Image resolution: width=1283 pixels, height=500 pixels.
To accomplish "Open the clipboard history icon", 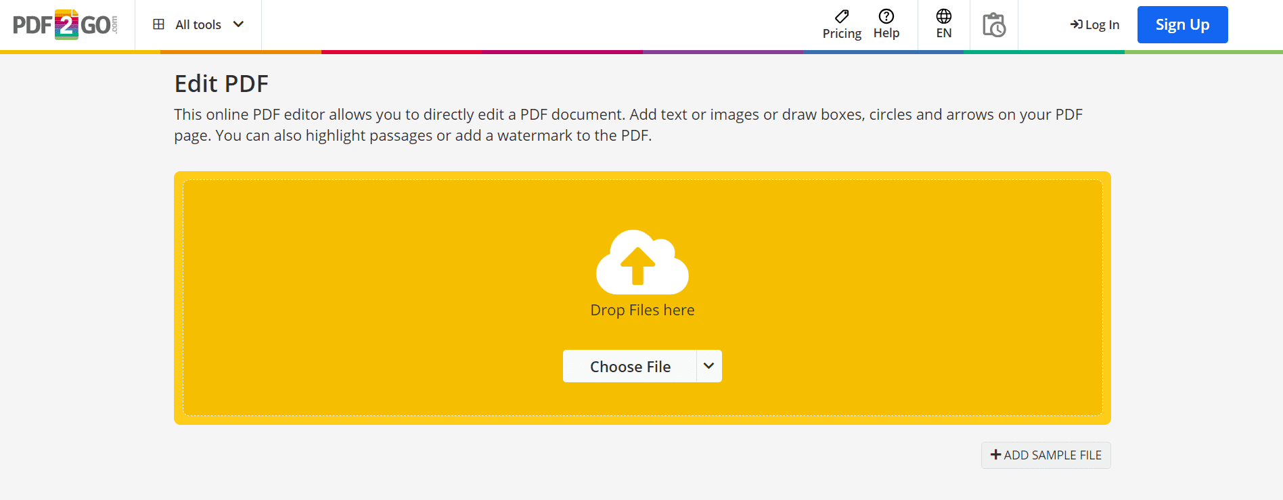I will point(994,25).
